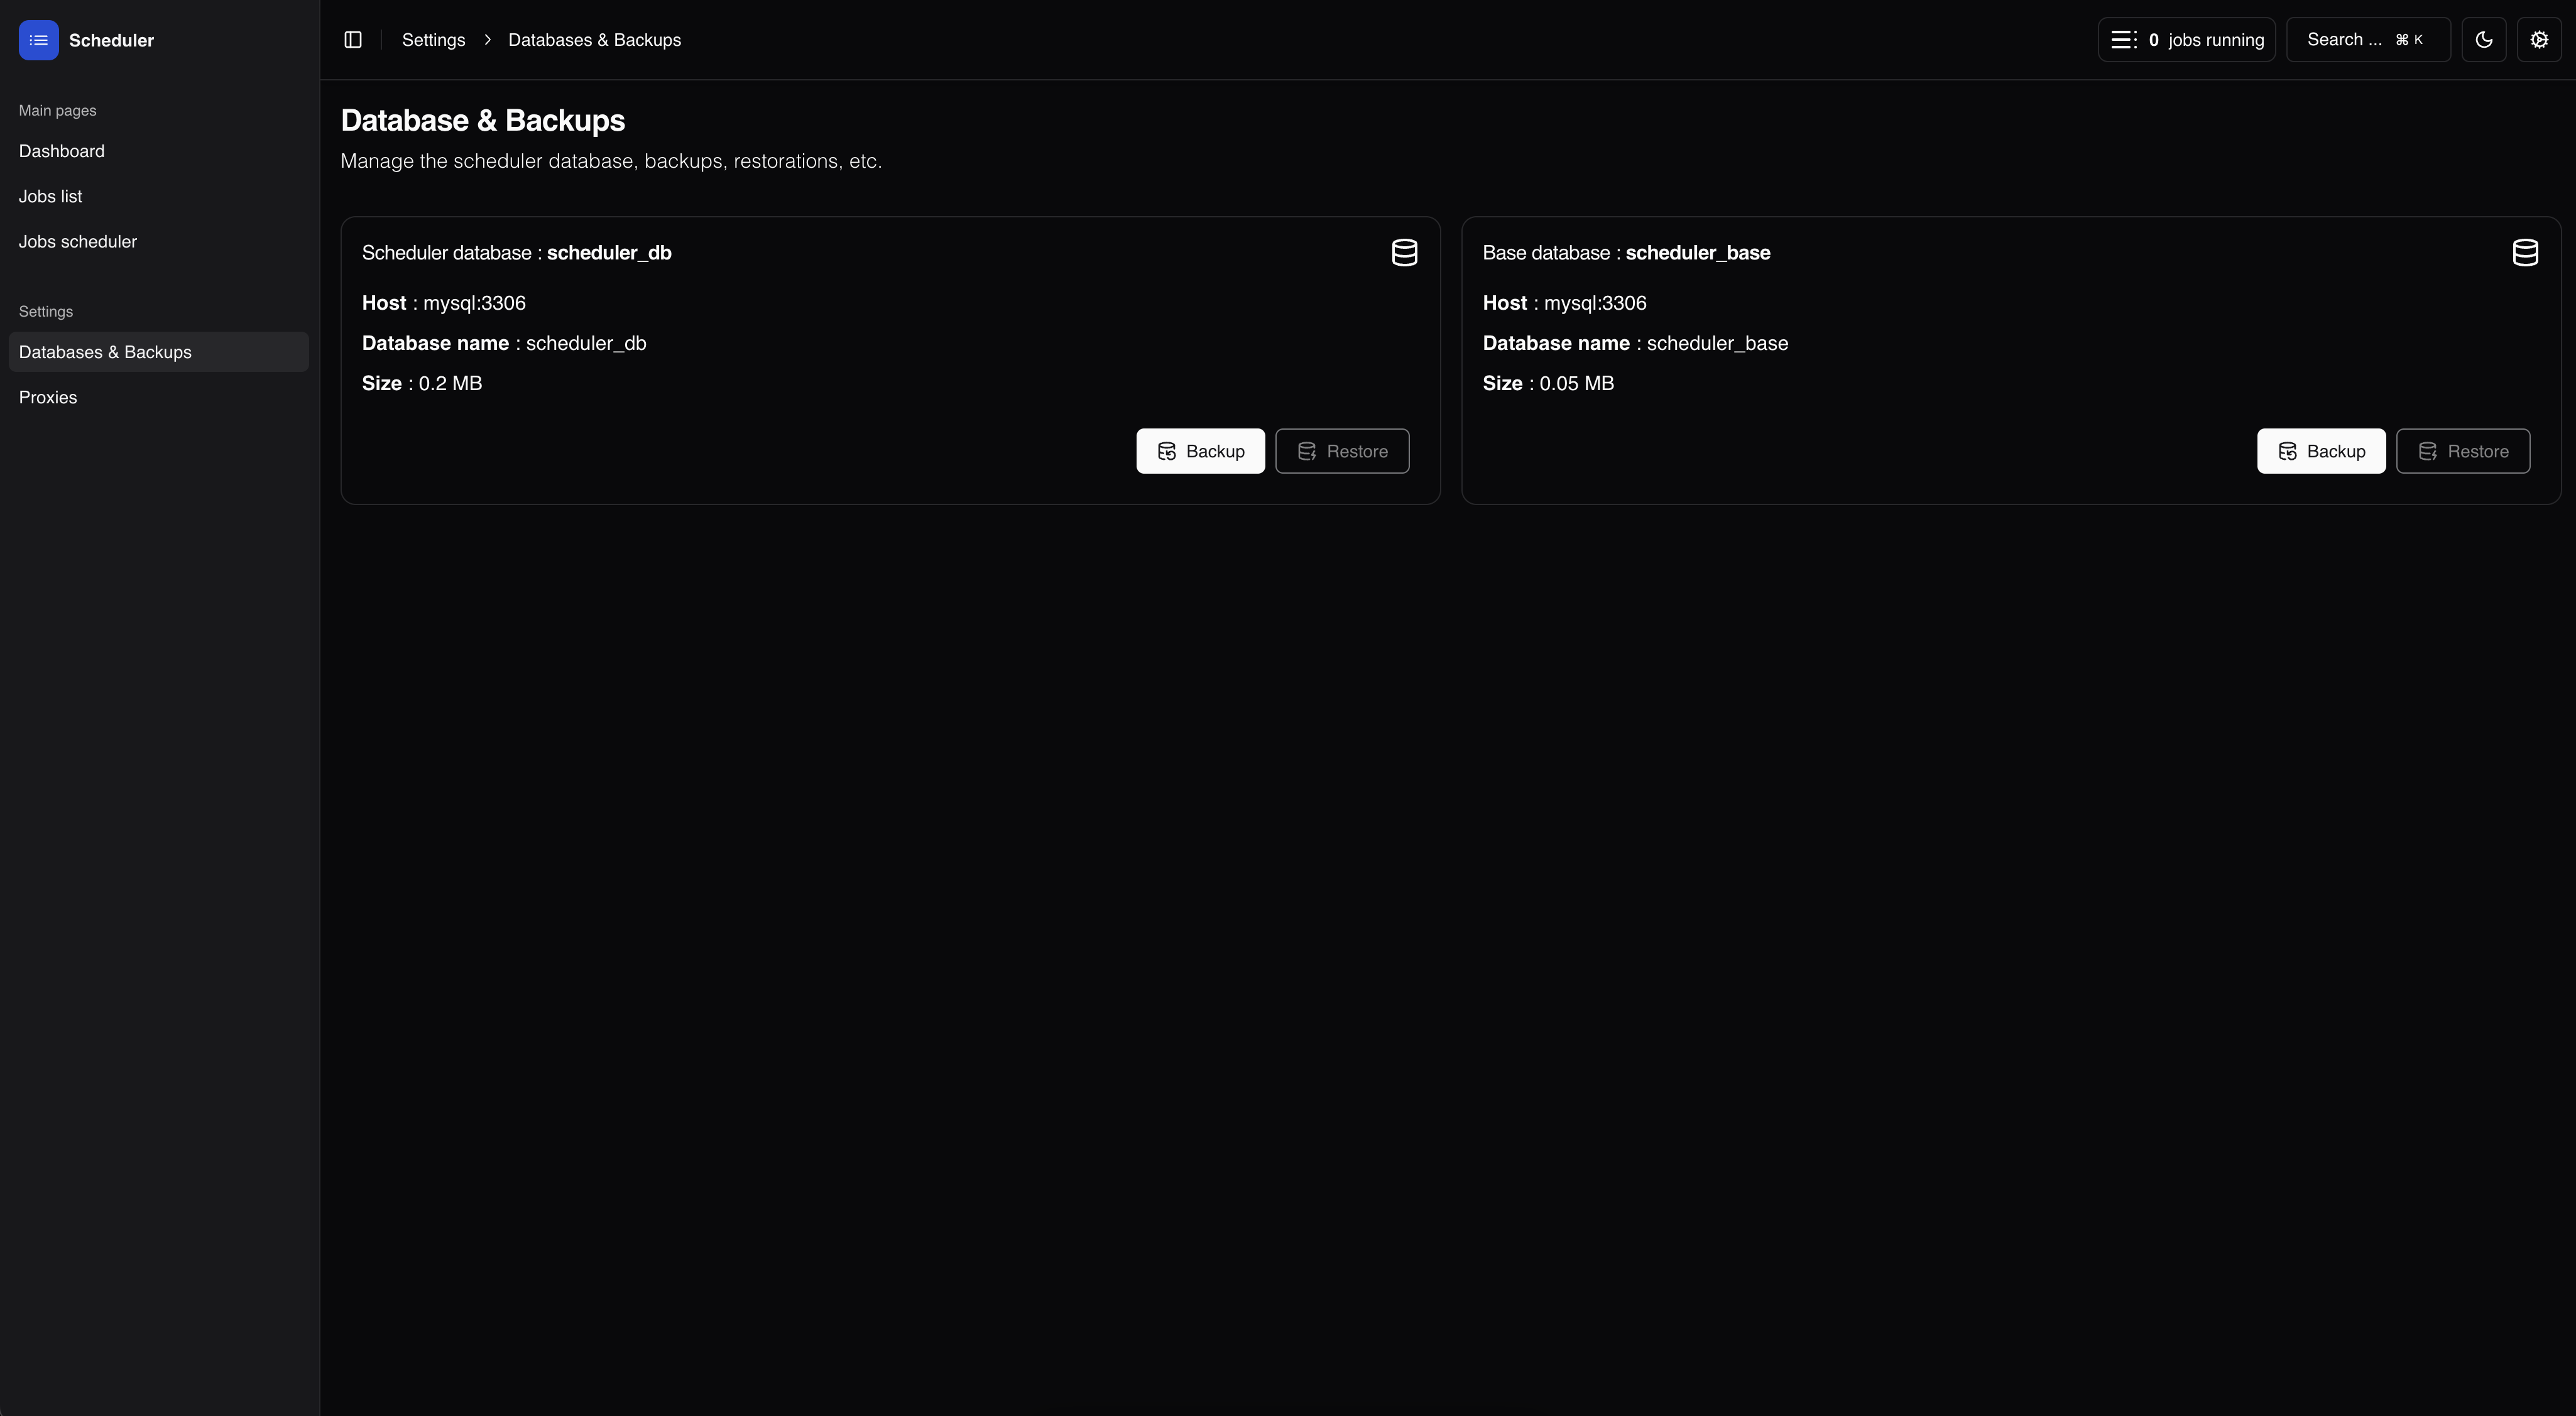Screen dimensions: 2576x1416
Task: Click database icon in scheduler_db card
Action: point(1404,253)
